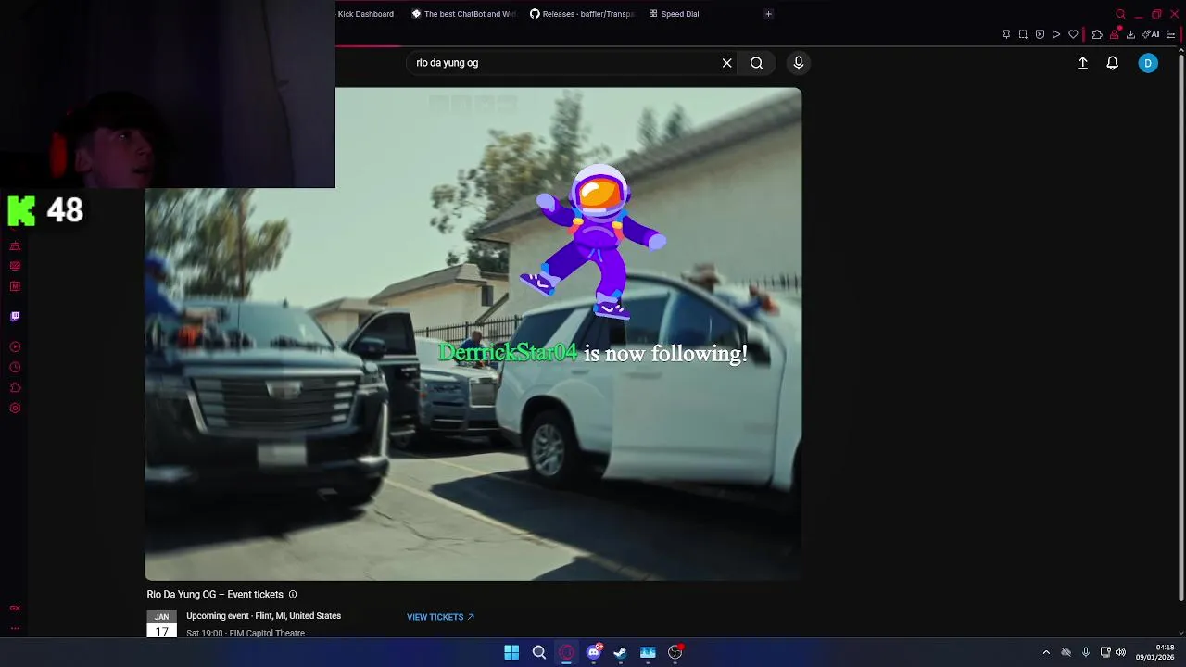Add page to bookmarks with heart icon
Viewport: 1186px width, 667px height.
pyautogui.click(x=1073, y=34)
